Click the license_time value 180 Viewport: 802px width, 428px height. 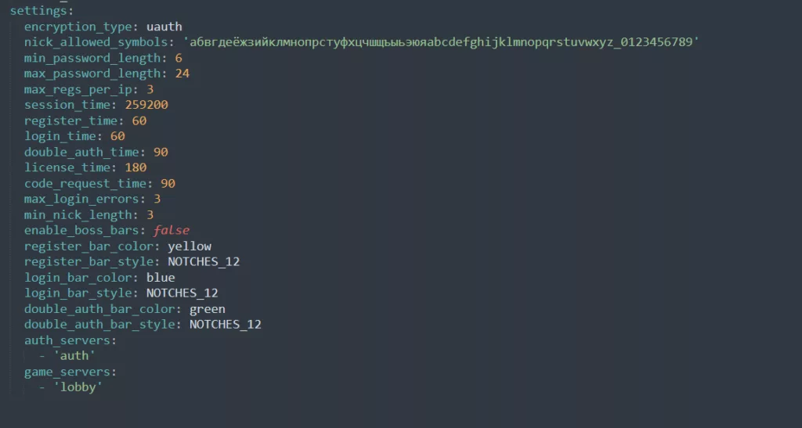[135, 167]
